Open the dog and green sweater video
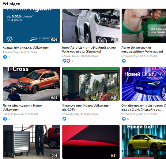The image size is (166, 159). (144, 26)
